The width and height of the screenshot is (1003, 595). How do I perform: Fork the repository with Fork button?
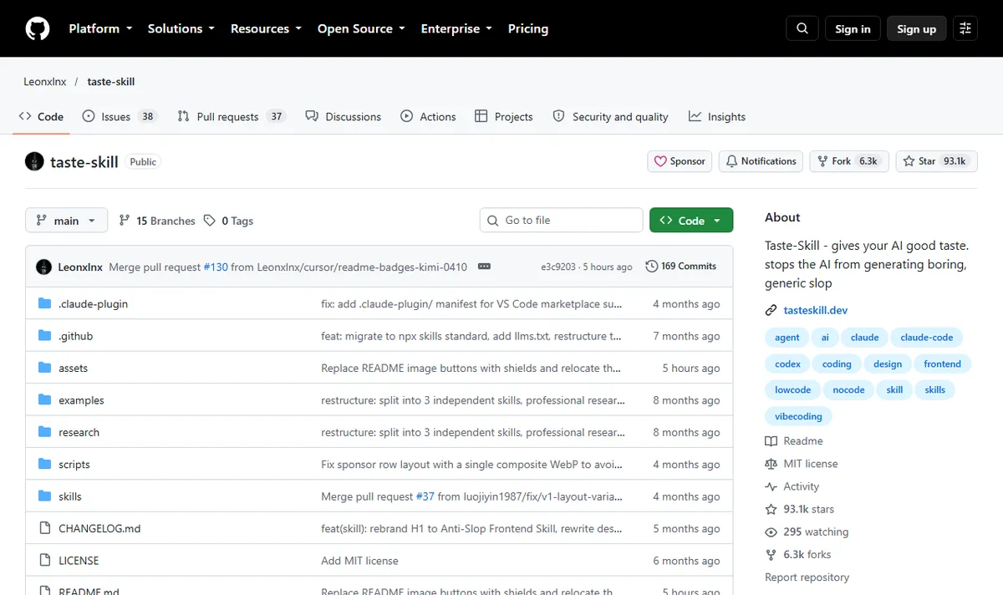pos(849,161)
